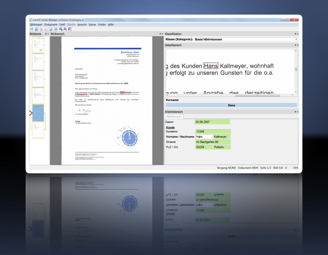Select the blue highlighted fifth thumbnail
This screenshot has height=255, width=328.
38,113
